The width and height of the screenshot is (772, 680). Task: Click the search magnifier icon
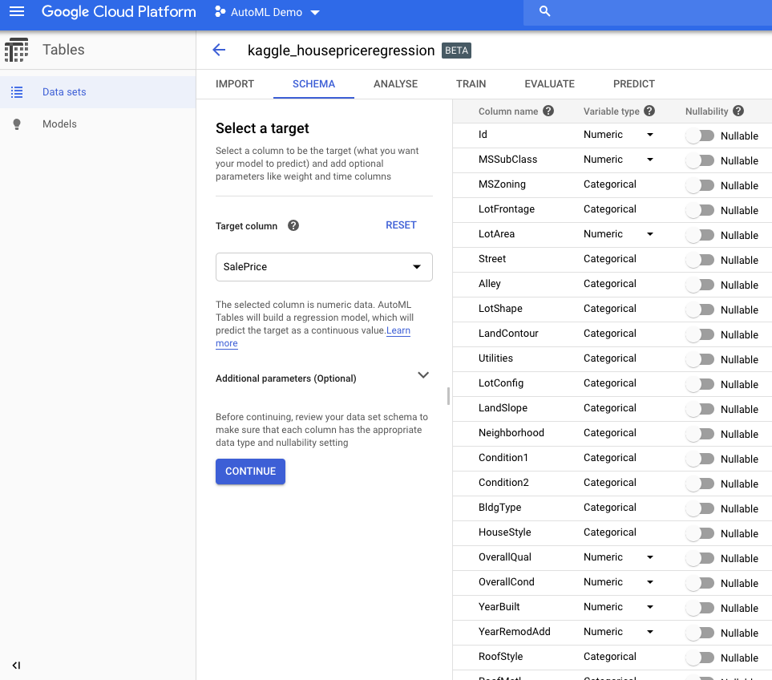pyautogui.click(x=544, y=11)
